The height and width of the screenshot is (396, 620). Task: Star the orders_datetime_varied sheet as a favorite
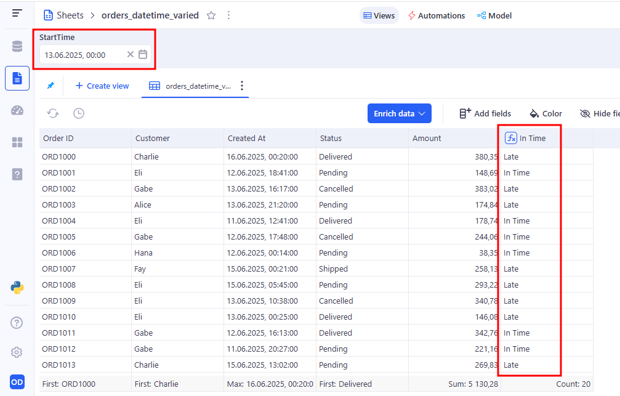[x=211, y=15]
